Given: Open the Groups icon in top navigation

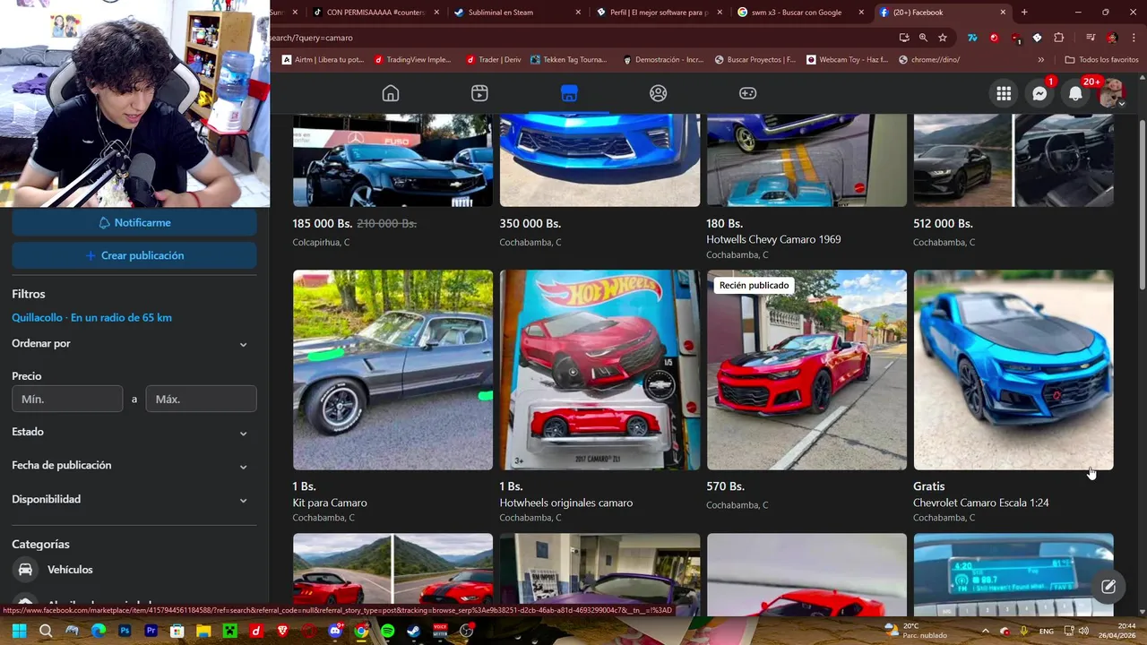Looking at the screenshot, I should coord(659,93).
